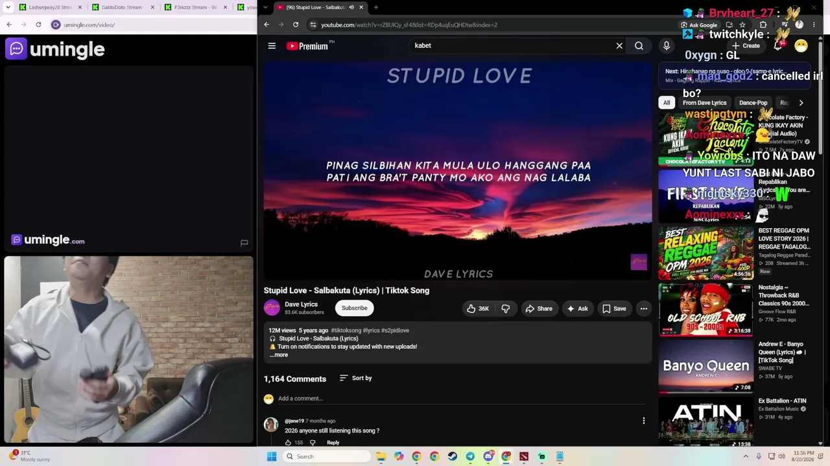Click the Stupid Love video player
830x466 pixels.
tap(458, 170)
